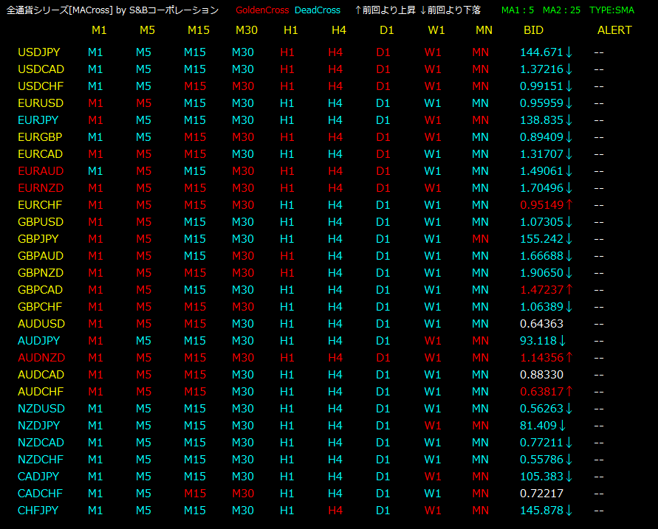Viewport: 658px width, 529px height.
Task: Click the down arrow beside GBPUSD bid
Action: (569, 222)
